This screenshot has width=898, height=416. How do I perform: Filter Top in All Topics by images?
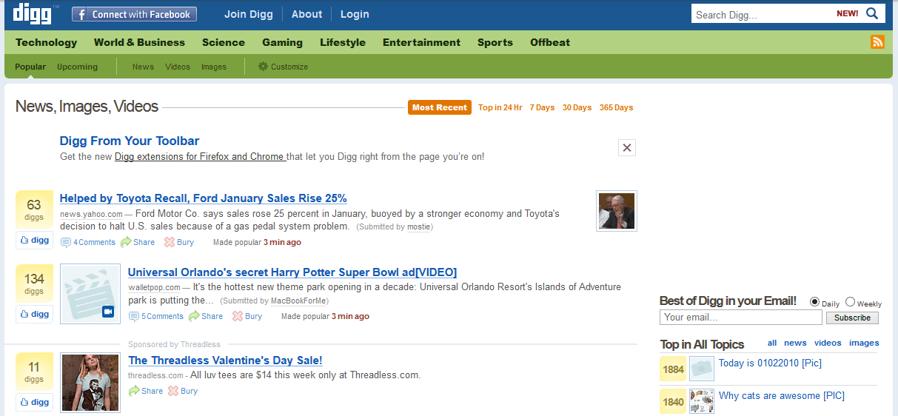click(x=864, y=343)
